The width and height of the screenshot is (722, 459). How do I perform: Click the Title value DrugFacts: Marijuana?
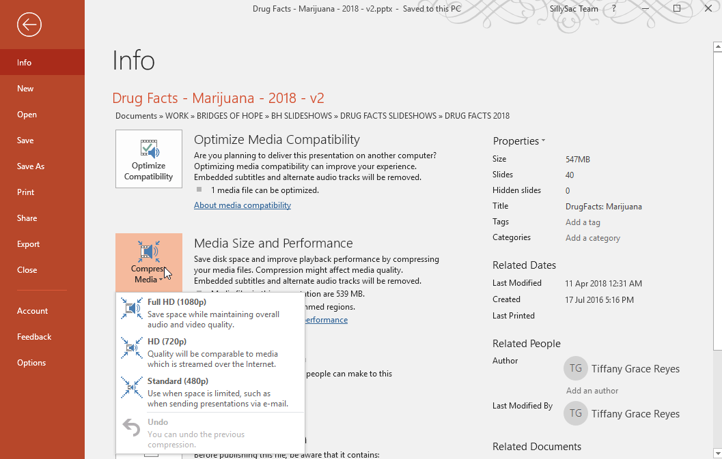tap(604, 207)
